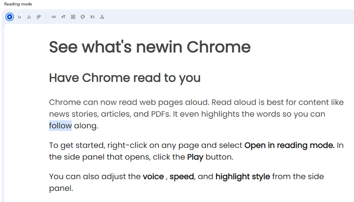
Task: Click the 'Have Chrome read to you' heading
Action: (125, 78)
